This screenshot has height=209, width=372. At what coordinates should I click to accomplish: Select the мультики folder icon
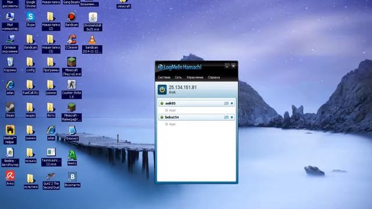(x=31, y=181)
